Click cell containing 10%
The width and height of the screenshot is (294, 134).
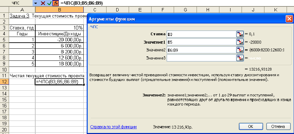coord(59,28)
